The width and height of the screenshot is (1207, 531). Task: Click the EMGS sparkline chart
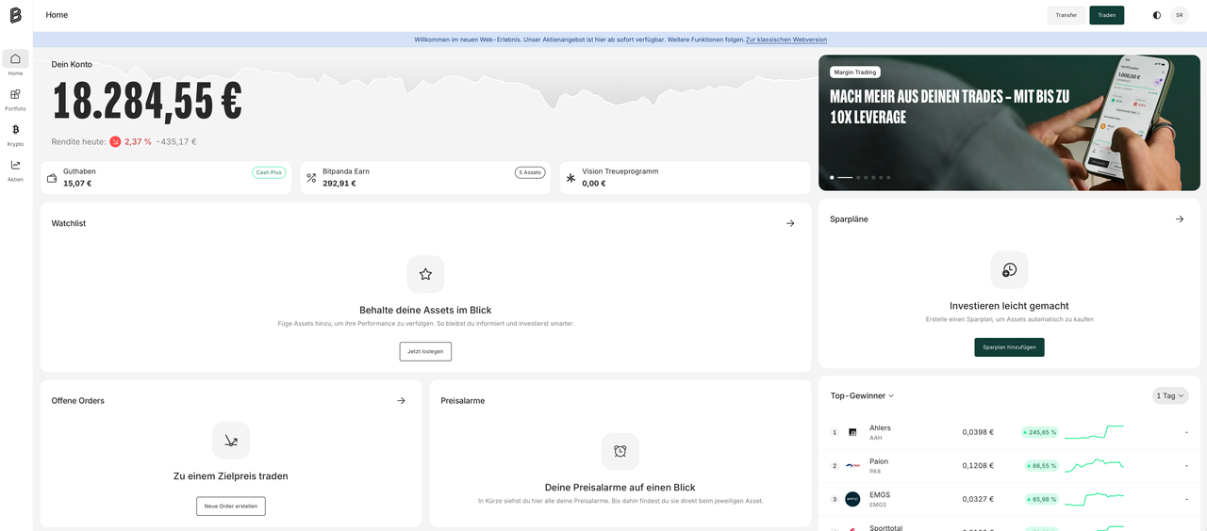point(1094,498)
